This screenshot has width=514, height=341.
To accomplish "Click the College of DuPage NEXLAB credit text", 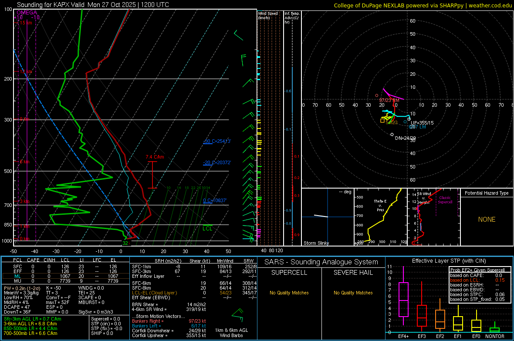I will (x=423, y=5).
